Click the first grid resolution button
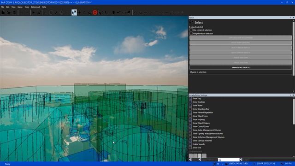The image size is (295, 166). [x=191, y=156]
